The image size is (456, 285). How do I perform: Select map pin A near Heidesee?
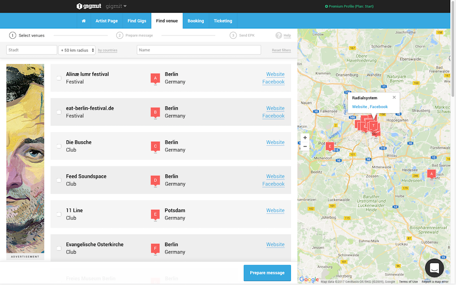tap(432, 174)
